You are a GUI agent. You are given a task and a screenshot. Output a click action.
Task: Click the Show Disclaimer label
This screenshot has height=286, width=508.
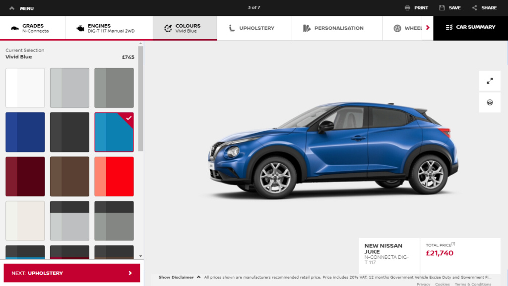point(176,277)
